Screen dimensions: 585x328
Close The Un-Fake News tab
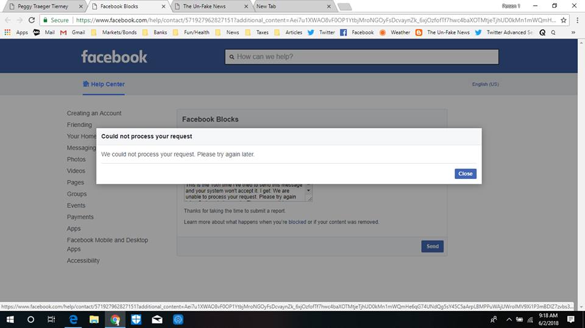[x=246, y=6]
